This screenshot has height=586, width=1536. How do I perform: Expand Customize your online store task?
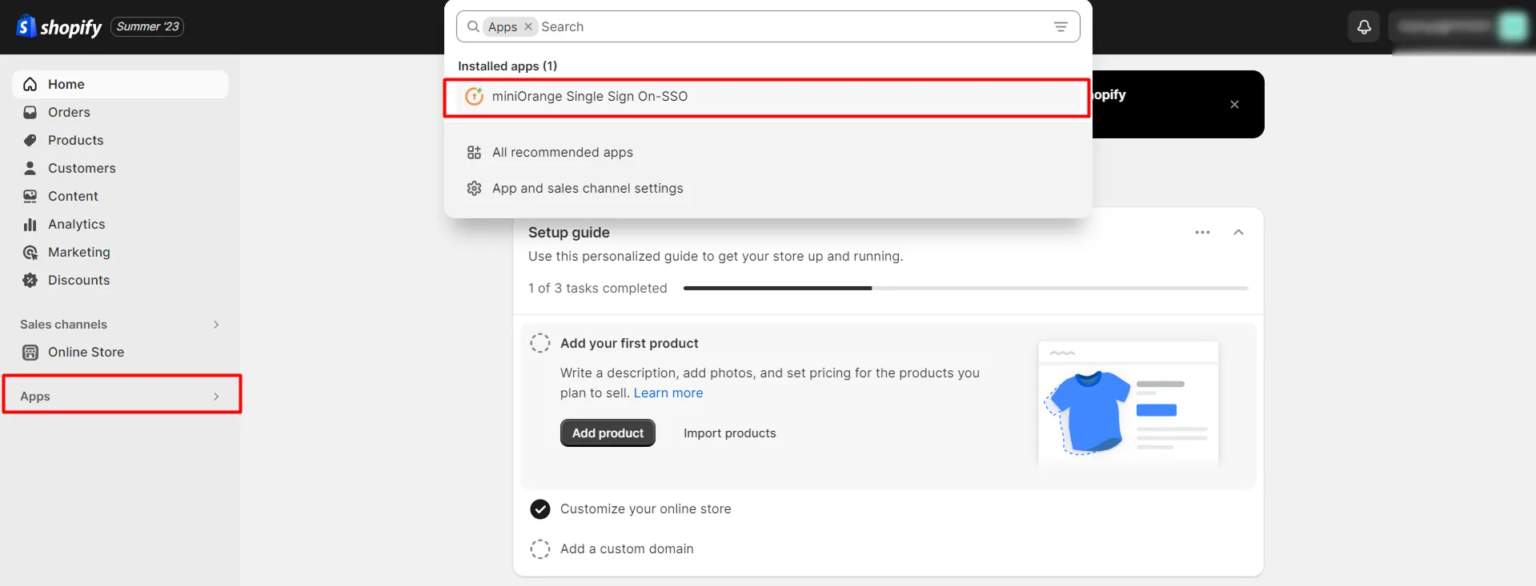point(645,508)
